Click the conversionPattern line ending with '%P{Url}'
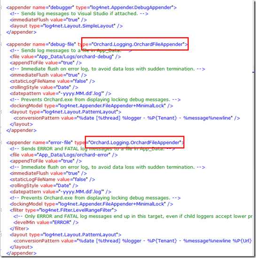The height and width of the screenshot is (258, 256). pos(132,241)
